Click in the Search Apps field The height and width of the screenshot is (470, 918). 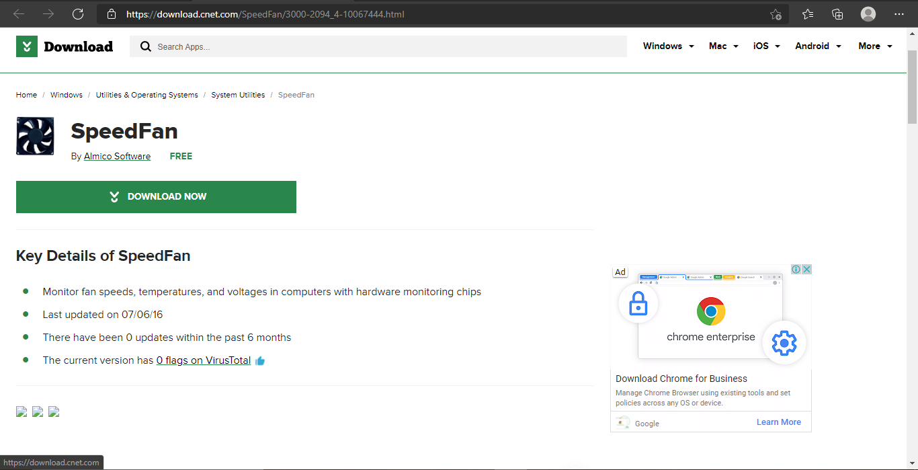(378, 46)
